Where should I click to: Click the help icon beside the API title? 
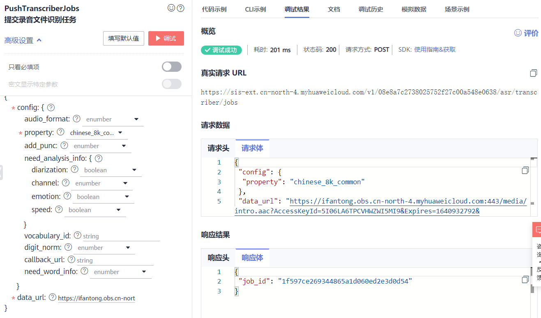tap(180, 8)
